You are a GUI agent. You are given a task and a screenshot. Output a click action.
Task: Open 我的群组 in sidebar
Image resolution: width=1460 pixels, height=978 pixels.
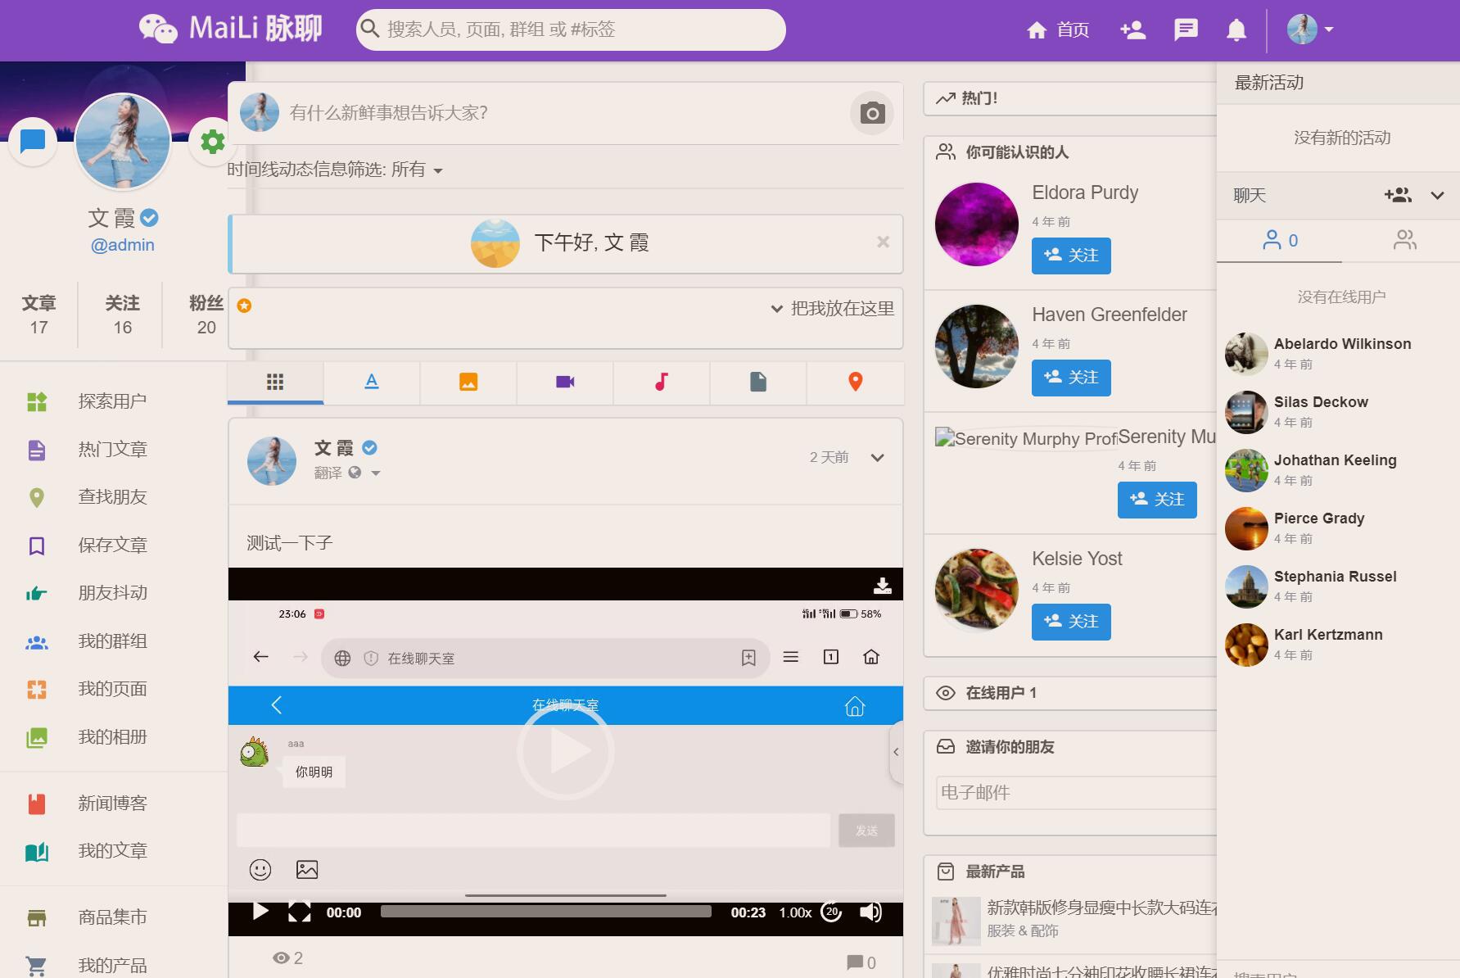113,641
